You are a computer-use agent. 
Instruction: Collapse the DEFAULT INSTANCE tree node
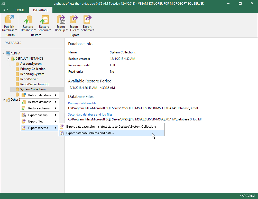click(8, 59)
